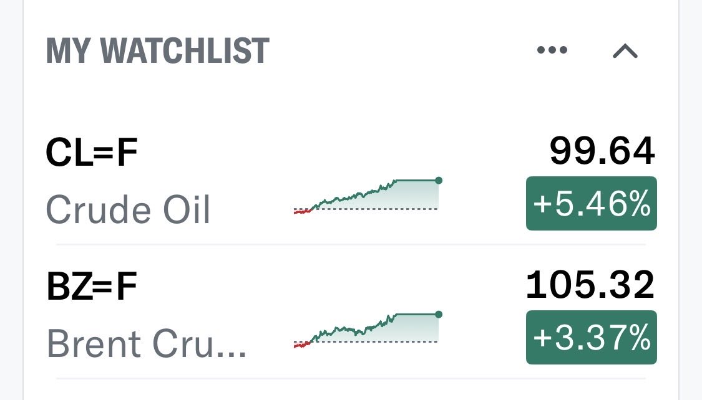
Task: Toggle the +3.37% change badge
Action: pyautogui.click(x=591, y=337)
